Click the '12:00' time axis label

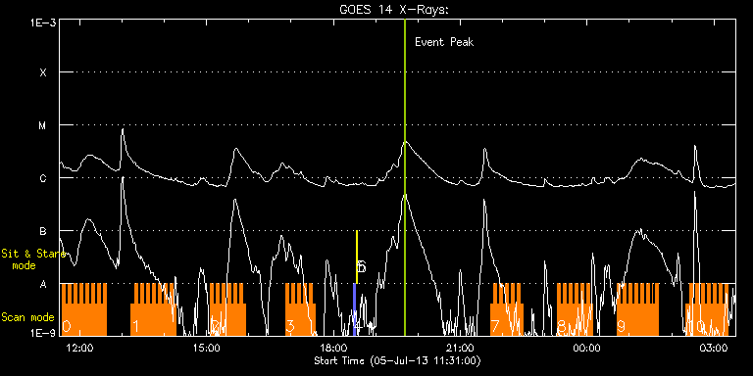pos(79,348)
